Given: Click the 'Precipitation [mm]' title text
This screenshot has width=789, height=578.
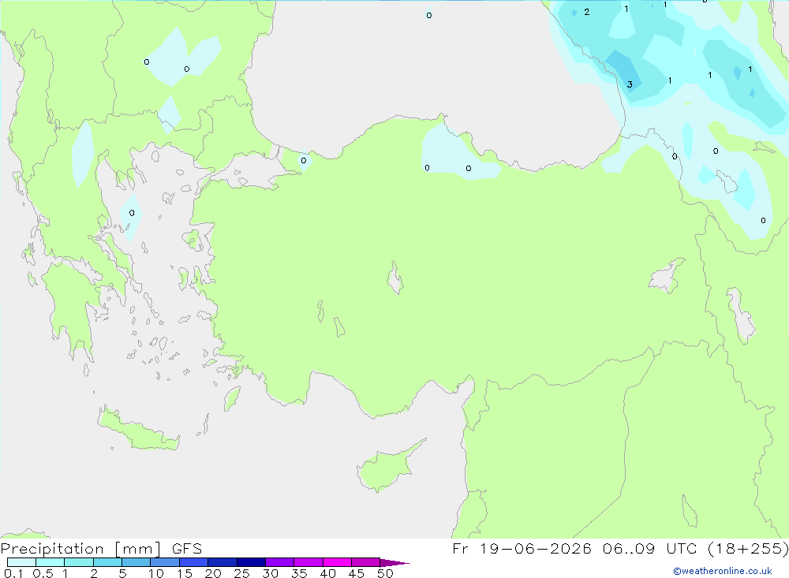Looking at the screenshot, I should [80, 549].
